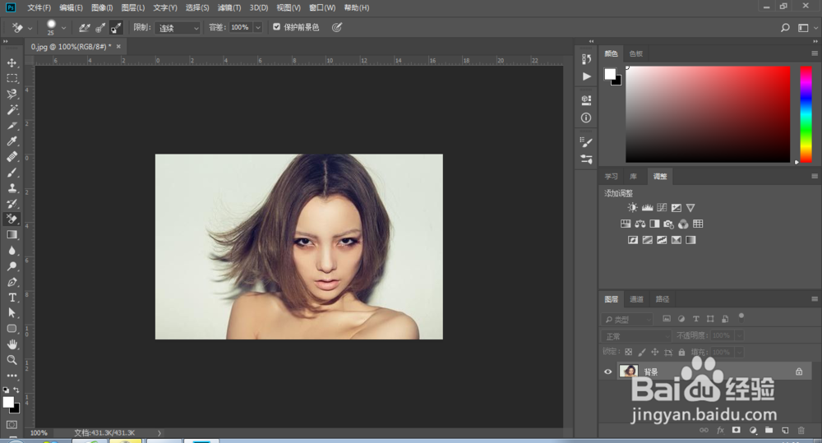
Task: Select the Gradient tool
Action: coord(12,235)
